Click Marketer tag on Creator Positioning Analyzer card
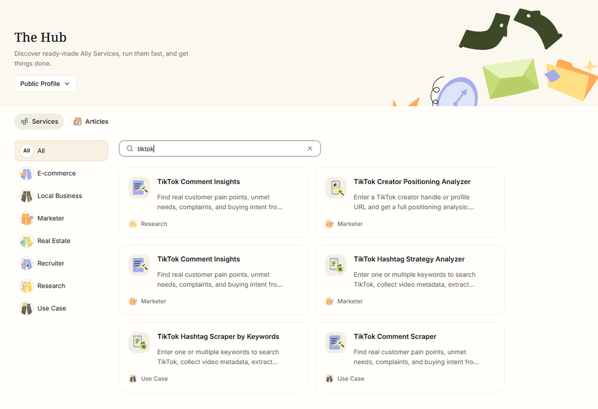The width and height of the screenshot is (598, 409). click(x=344, y=224)
